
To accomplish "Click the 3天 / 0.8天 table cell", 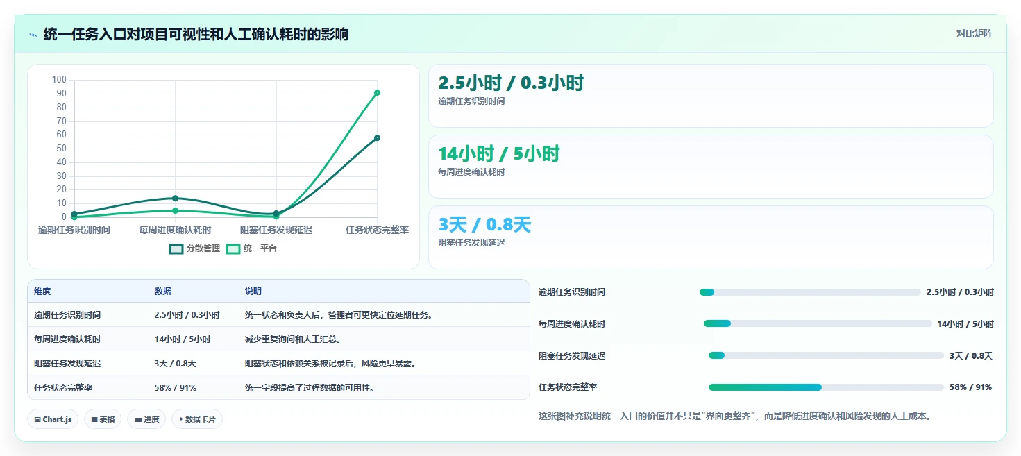I will [x=175, y=364].
